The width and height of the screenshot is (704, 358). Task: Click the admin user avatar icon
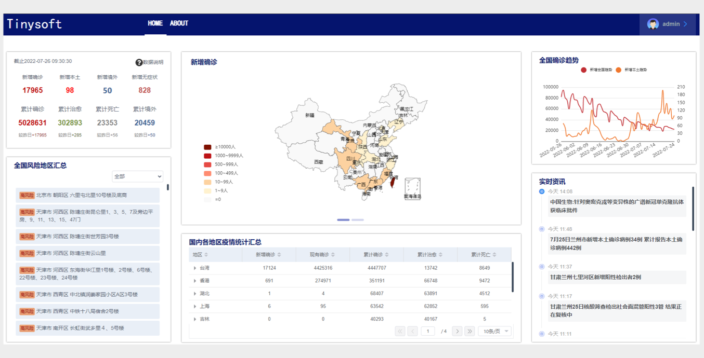click(653, 24)
